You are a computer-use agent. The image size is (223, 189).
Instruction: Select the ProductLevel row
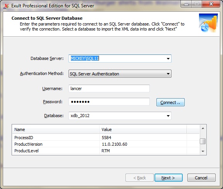tap(106, 151)
